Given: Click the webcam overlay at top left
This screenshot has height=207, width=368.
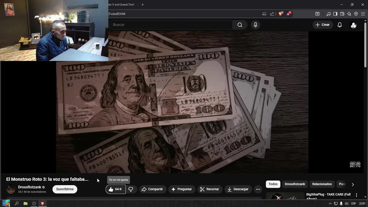Looking at the screenshot, I should [54, 30].
